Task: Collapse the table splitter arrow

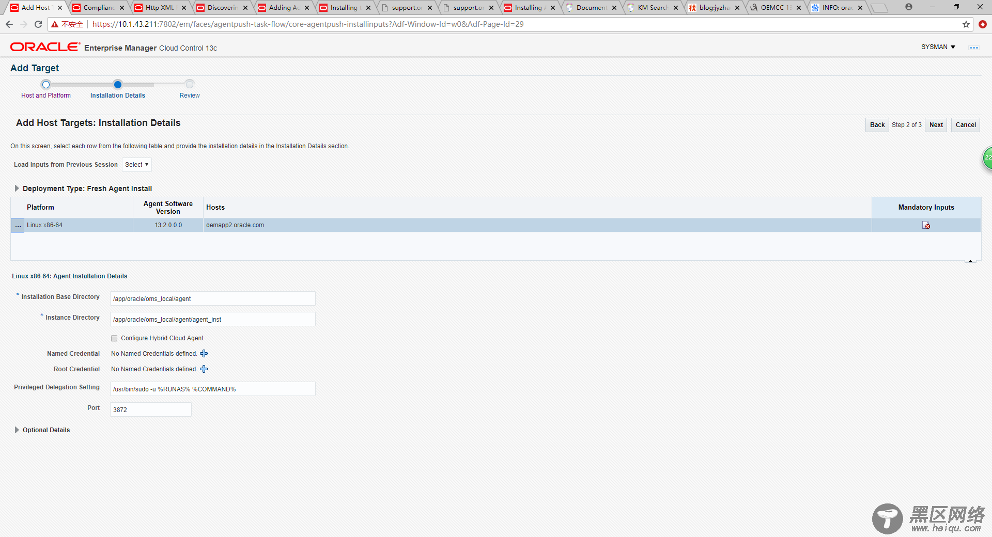Action: click(x=970, y=261)
